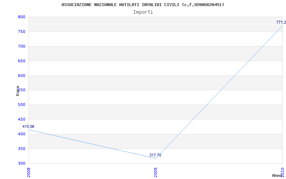This screenshot has width=286, height=179.
Task: Click the chart title ASSOCIAZIONE NAZIONALE MUTILATI INVALIDI CIVILI
Action: pyautogui.click(x=143, y=5)
